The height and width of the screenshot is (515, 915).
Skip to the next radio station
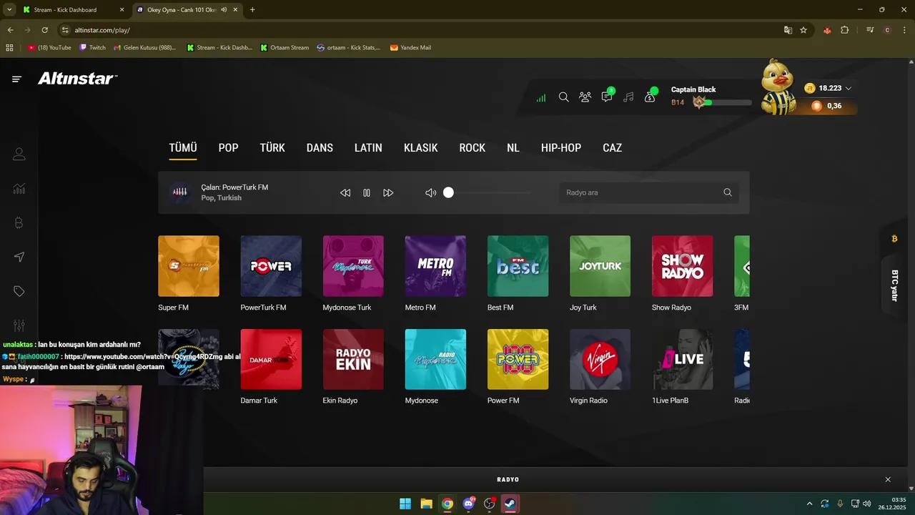(388, 192)
